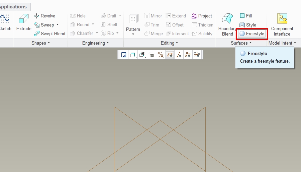This screenshot has width=301, height=172.
Task: Click the Intersect tool
Action: pyautogui.click(x=177, y=34)
